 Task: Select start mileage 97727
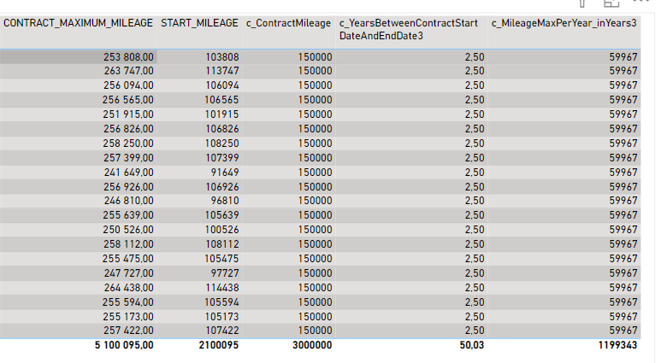click(x=225, y=273)
